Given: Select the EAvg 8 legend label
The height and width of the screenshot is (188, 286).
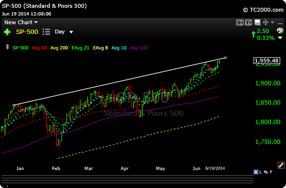Looking at the screenshot, I should click(100, 48).
